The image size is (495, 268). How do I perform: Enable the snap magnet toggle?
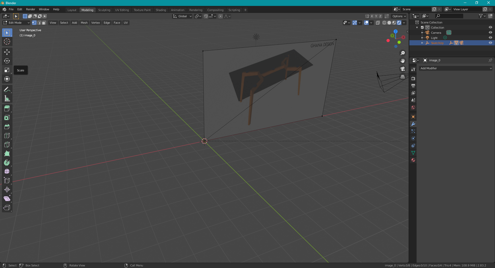pyautogui.click(x=206, y=16)
